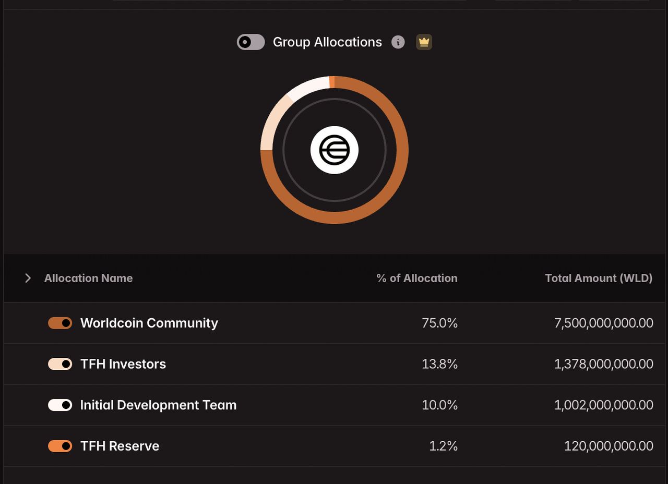Sort by % of Allocation header

417,279
